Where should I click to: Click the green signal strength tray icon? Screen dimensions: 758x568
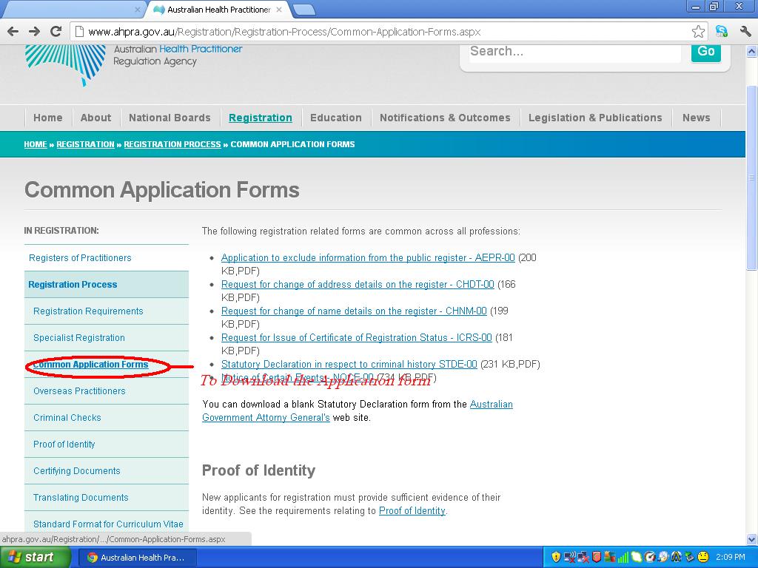pos(624,557)
